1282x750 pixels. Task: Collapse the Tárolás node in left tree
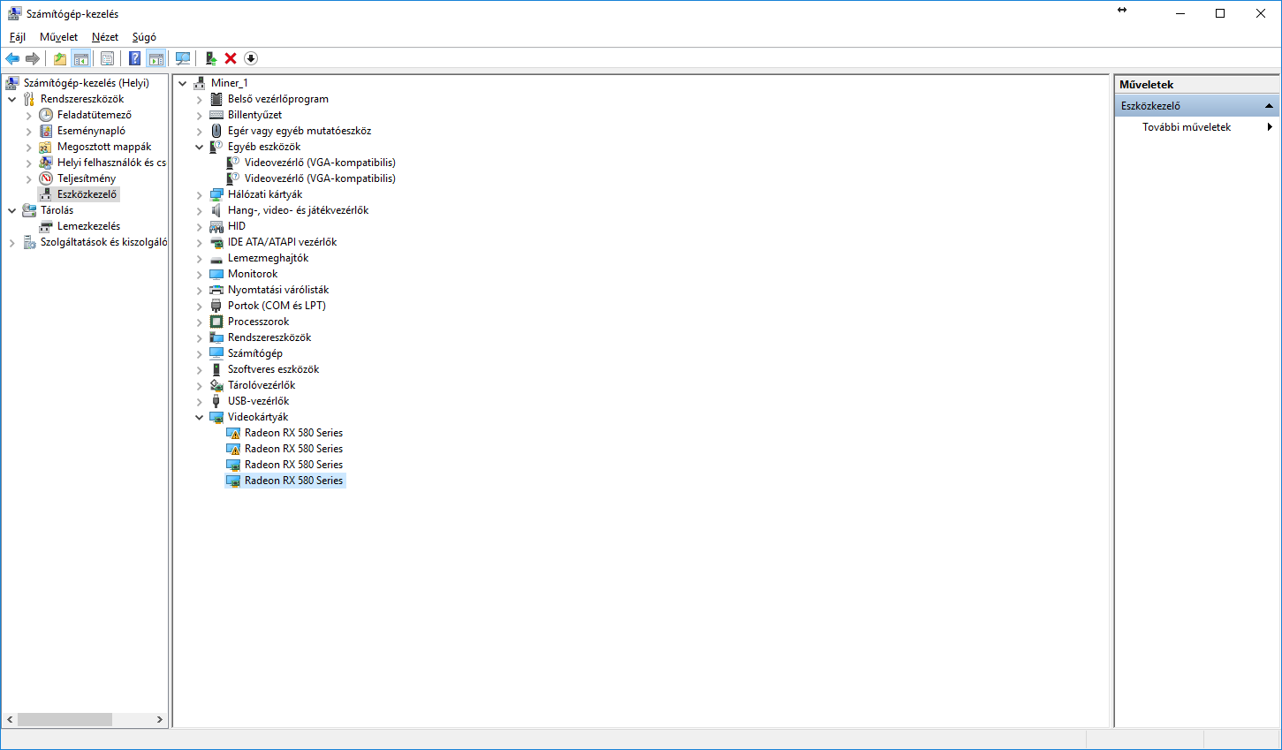coord(12,210)
